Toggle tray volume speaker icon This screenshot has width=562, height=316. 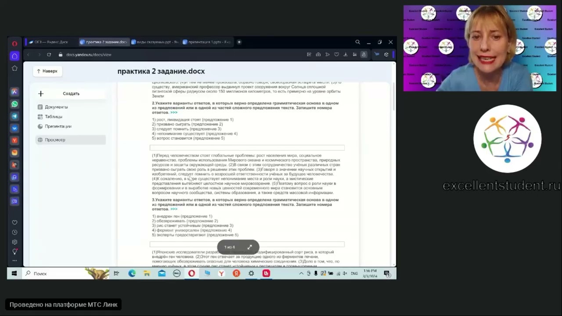pyautogui.click(x=345, y=273)
